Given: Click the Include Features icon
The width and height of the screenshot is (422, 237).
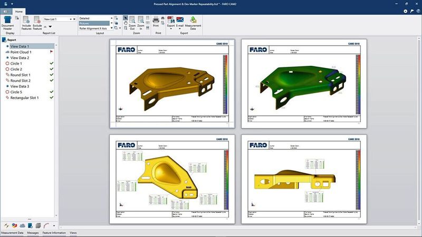Looking at the screenshot, I should pyautogui.click(x=26, y=19).
